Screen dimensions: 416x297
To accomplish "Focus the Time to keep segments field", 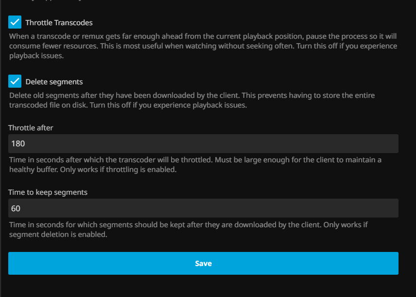I will coord(203,208).
